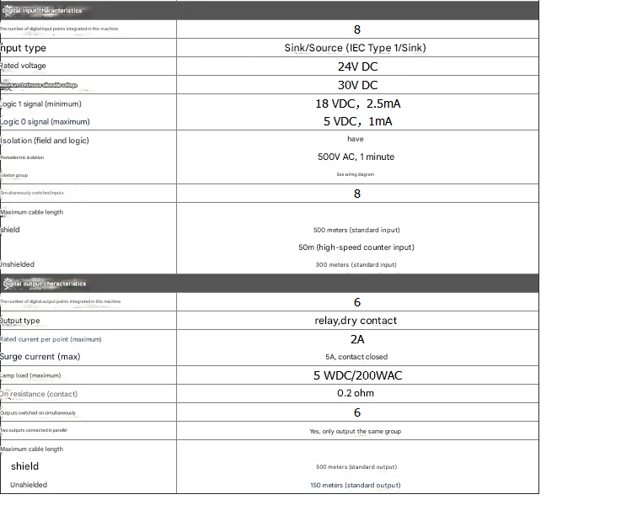Click the See wiring diagram text
The width and height of the screenshot is (632, 505).
(355, 174)
